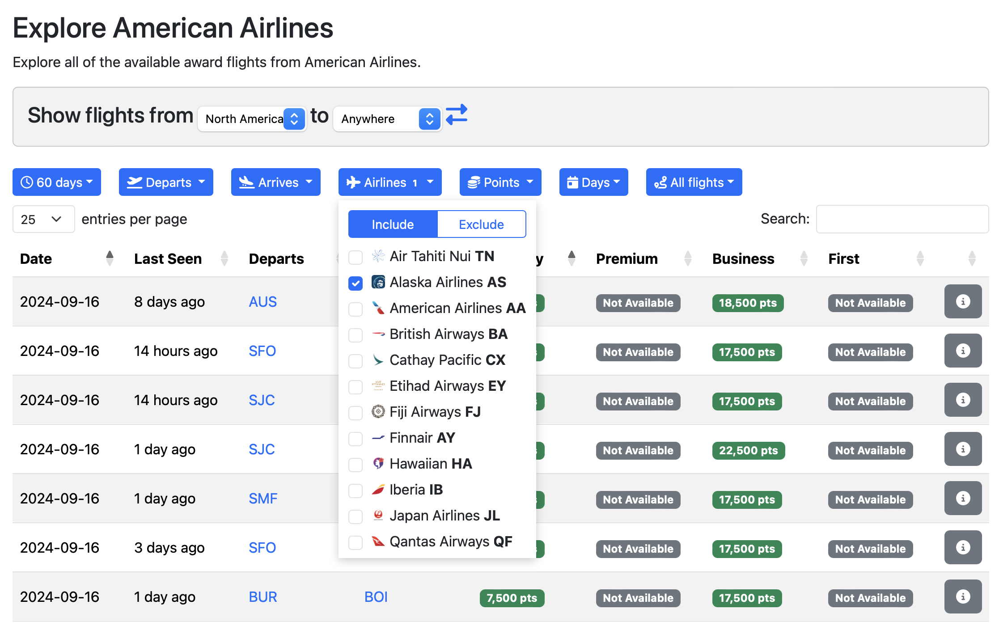
Task: Click the Hawaiian airline logo icon
Action: tap(378, 464)
